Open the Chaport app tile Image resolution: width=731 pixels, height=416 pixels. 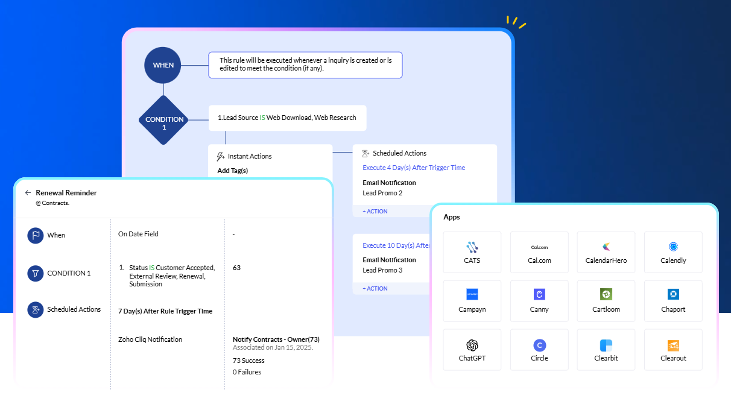coord(673,300)
